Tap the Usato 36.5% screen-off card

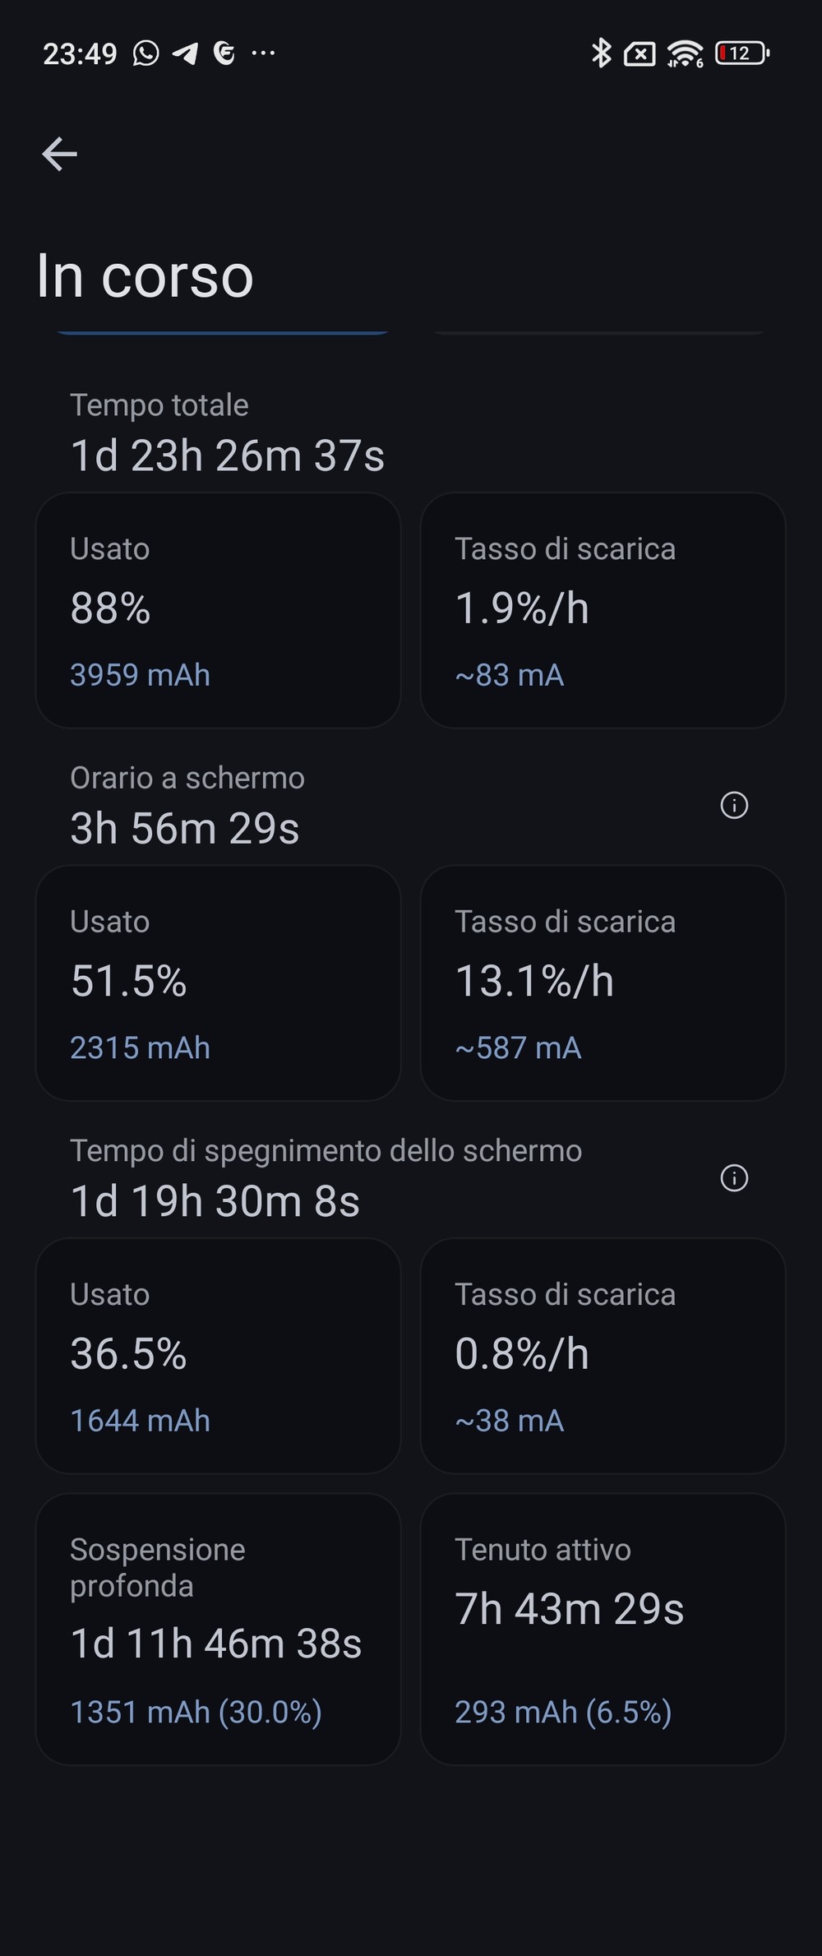point(218,1356)
